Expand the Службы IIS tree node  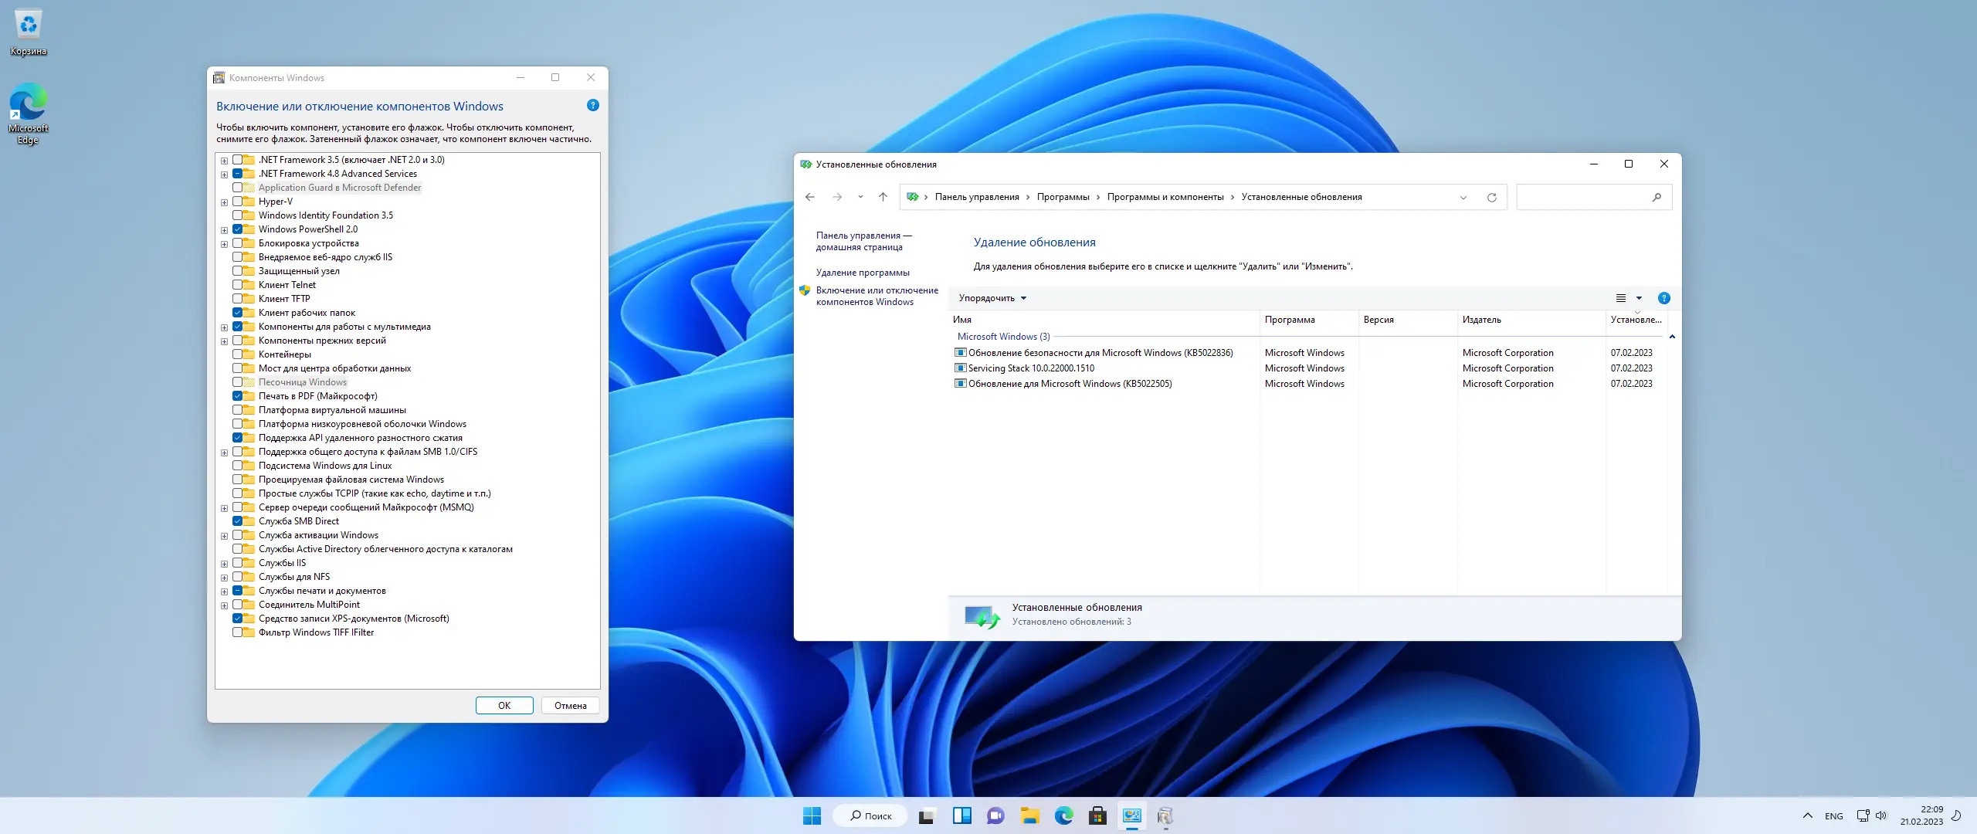pos(224,564)
